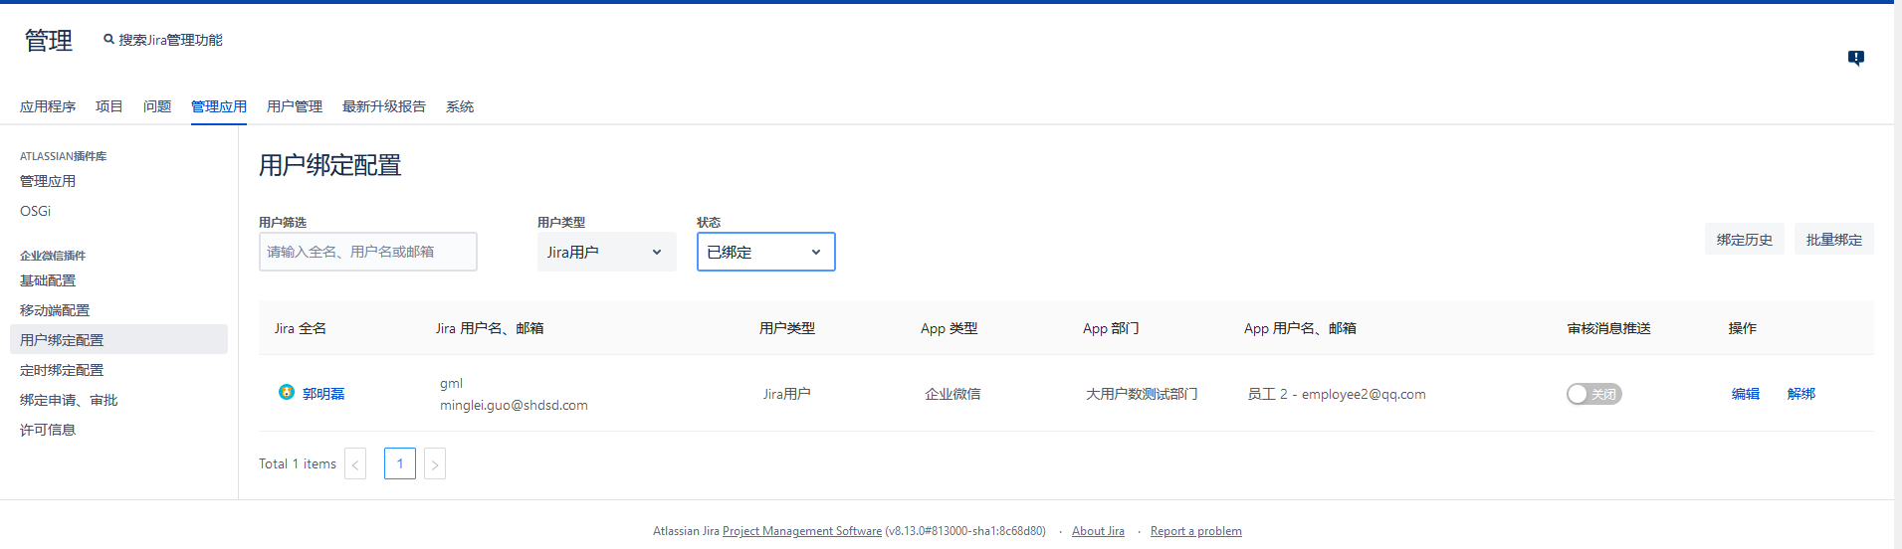Click the user avatar icon beside 郭明磊
This screenshot has width=1902, height=549.
[287, 393]
